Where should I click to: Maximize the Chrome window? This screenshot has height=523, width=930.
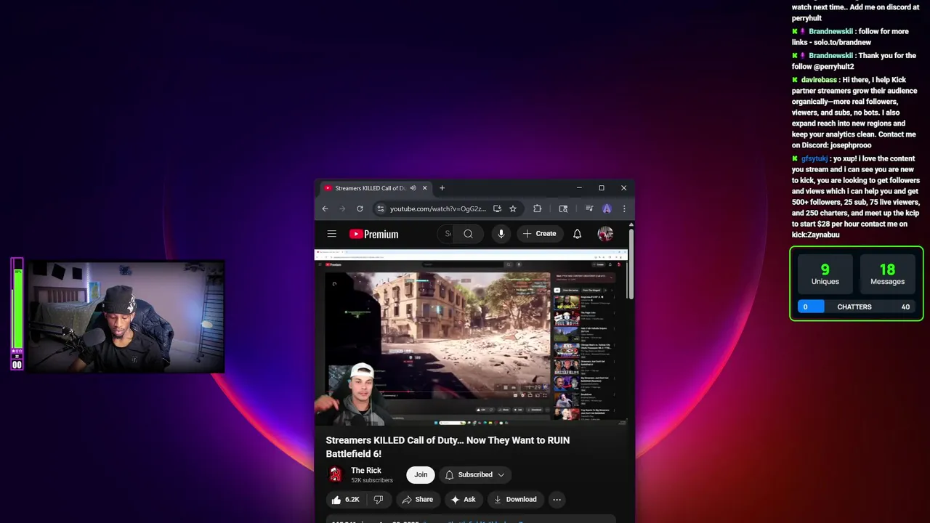(x=602, y=188)
